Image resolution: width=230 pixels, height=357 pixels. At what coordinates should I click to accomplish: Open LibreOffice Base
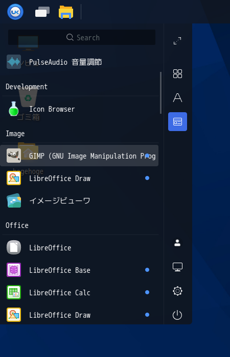79,270
